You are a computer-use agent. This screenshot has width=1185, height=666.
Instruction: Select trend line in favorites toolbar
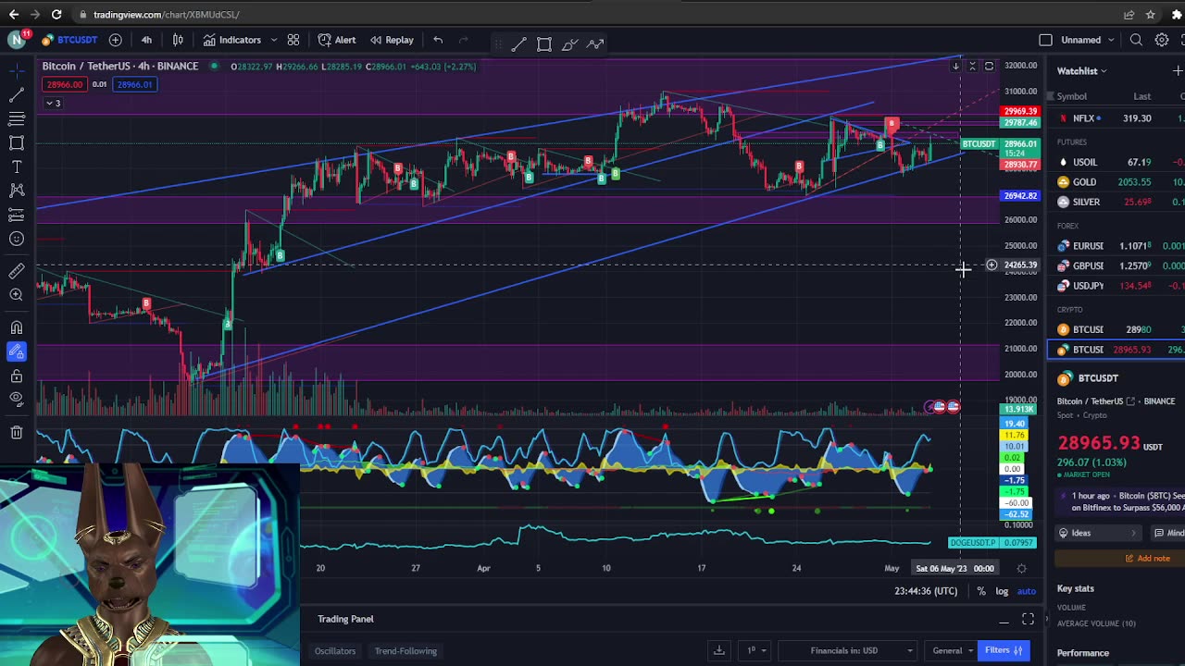[518, 43]
